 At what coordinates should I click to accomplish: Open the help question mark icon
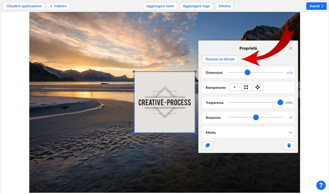coord(320,185)
